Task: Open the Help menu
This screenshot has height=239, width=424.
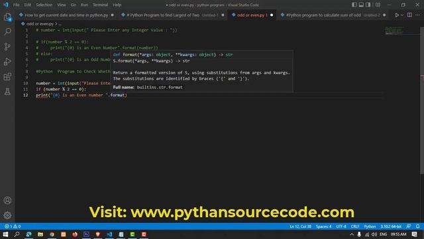Action: (117, 5)
